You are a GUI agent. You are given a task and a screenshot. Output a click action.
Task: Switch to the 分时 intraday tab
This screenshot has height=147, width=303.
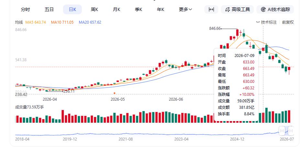point(26,9)
